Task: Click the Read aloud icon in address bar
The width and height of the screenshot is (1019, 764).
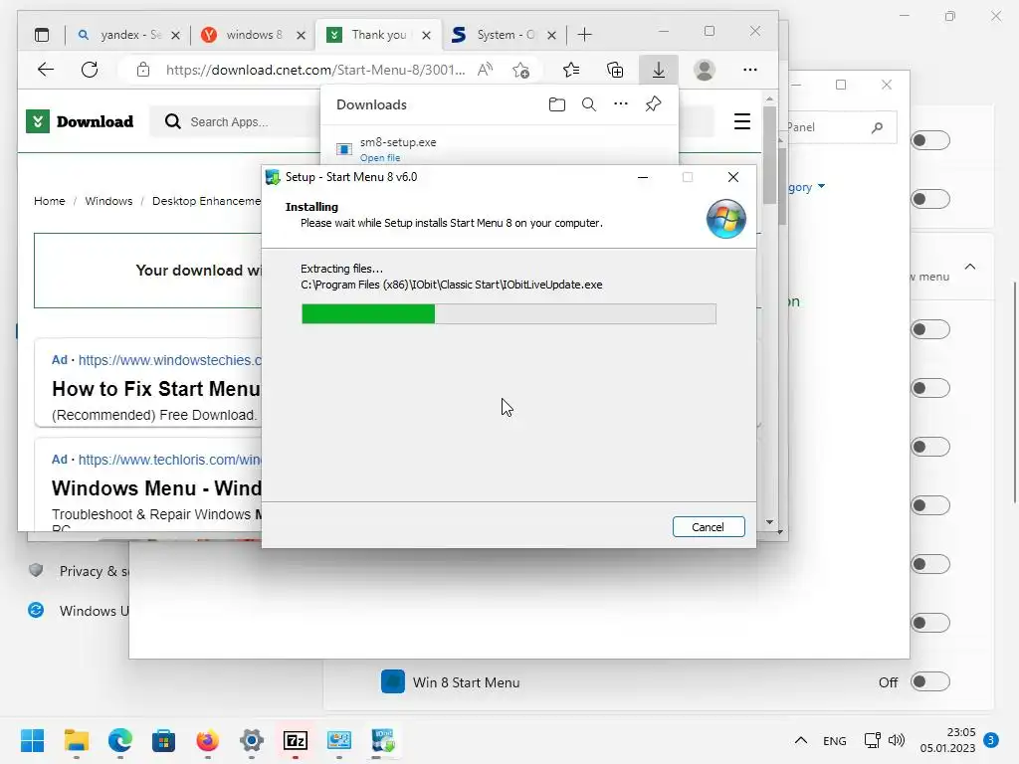Action: (485, 70)
